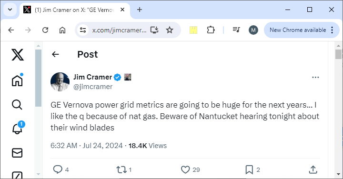The image size is (343, 179).
Task: Open Chrome's three-dot menu
Action: click(x=332, y=30)
